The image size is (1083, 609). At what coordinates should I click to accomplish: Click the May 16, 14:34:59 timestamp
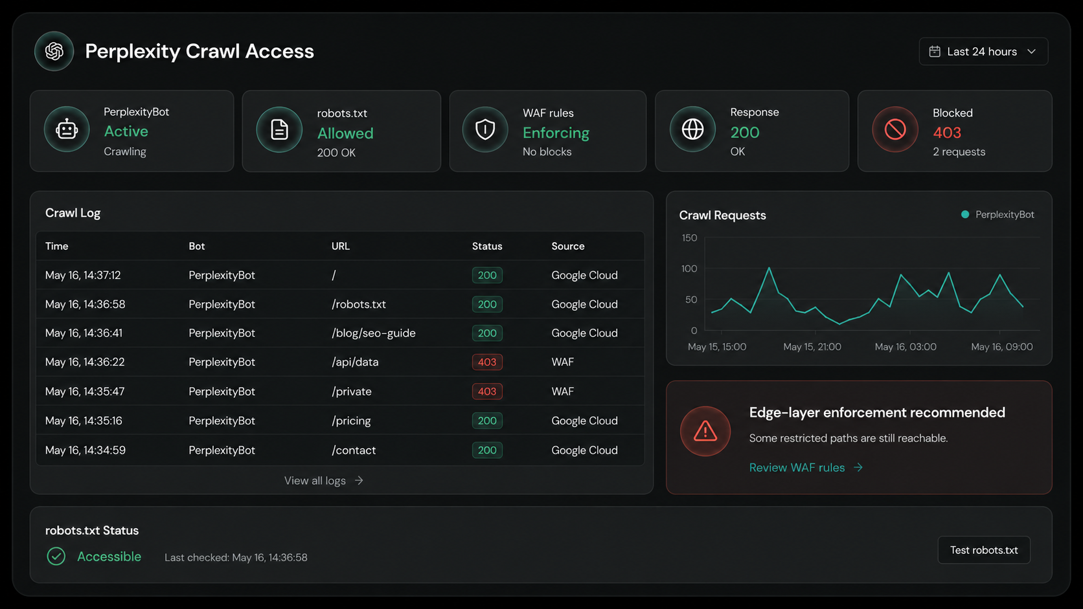click(x=85, y=450)
